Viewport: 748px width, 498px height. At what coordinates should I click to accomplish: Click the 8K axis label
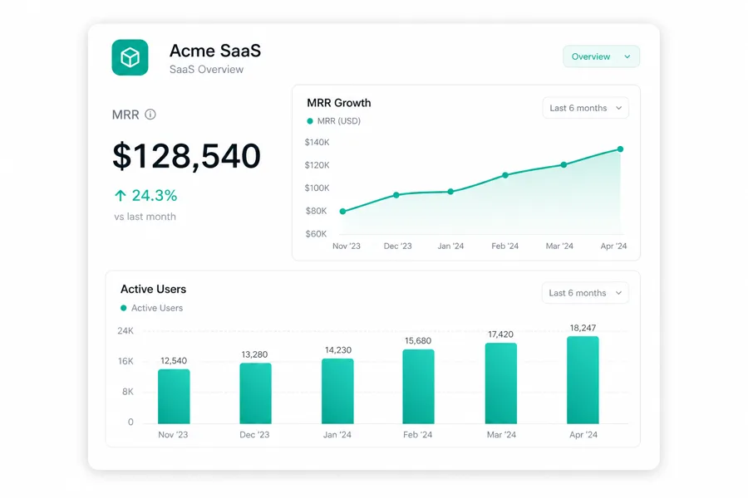coord(128,392)
